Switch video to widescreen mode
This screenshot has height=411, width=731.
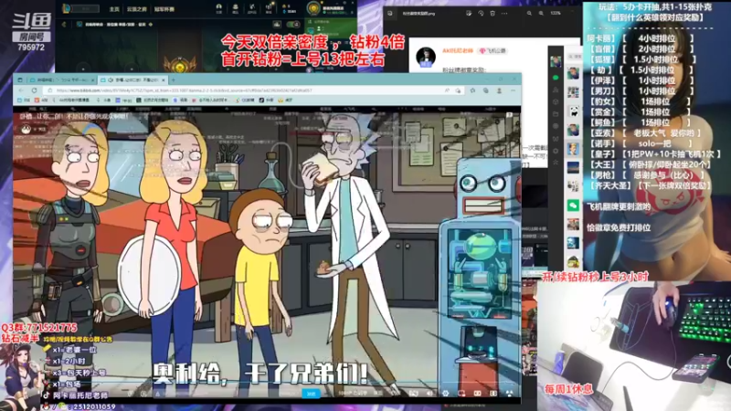click(x=477, y=394)
